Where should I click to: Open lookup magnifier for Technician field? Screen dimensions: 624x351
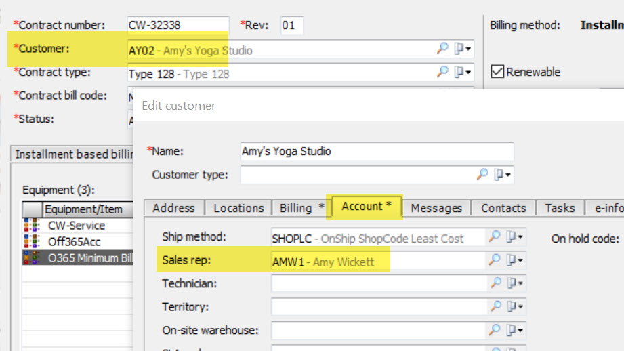pos(495,283)
